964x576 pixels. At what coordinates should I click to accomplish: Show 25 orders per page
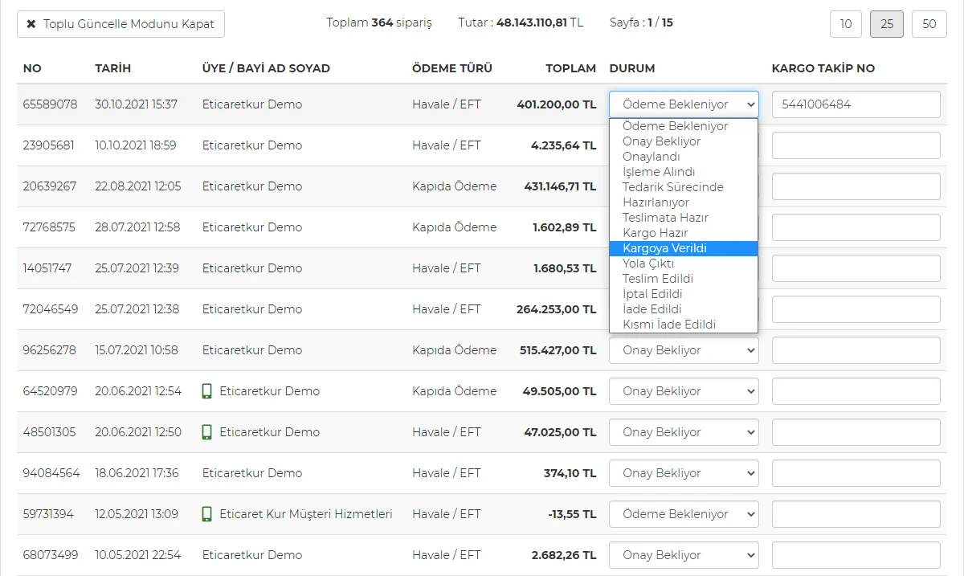tap(887, 24)
